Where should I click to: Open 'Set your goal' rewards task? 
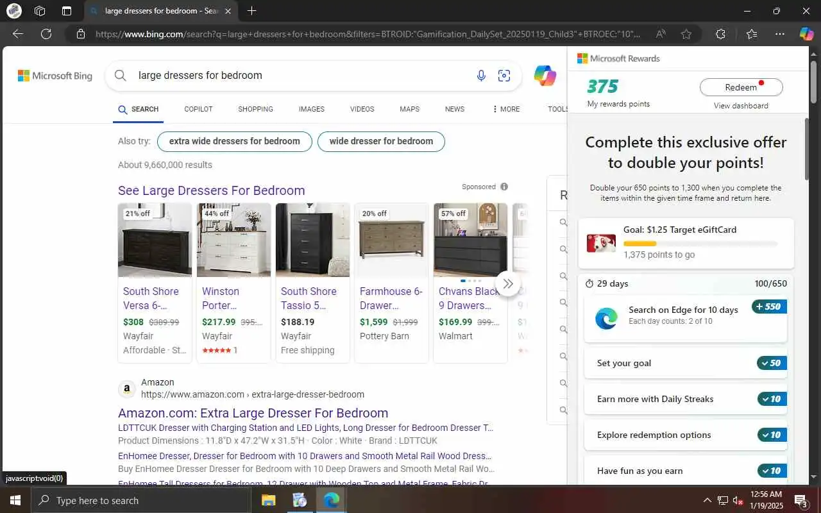pos(686,363)
